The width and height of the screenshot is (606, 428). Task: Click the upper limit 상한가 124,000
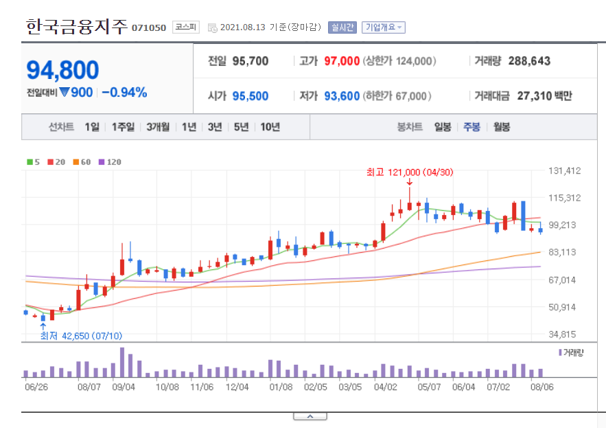pyautogui.click(x=399, y=61)
